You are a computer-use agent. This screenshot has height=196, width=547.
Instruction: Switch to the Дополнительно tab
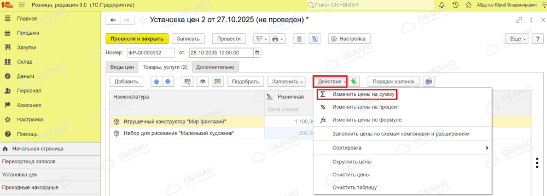point(216,67)
